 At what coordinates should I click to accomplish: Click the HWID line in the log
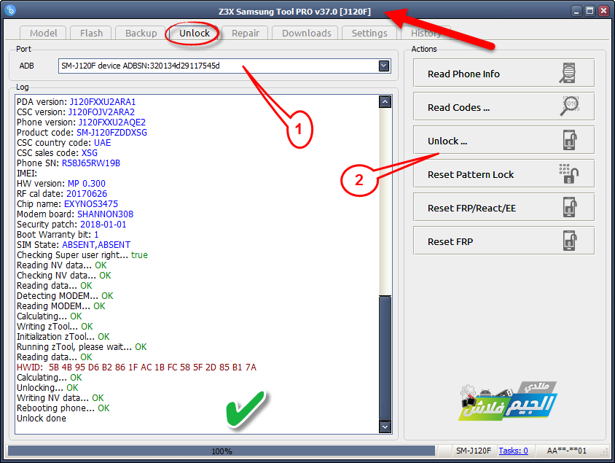[x=136, y=367]
